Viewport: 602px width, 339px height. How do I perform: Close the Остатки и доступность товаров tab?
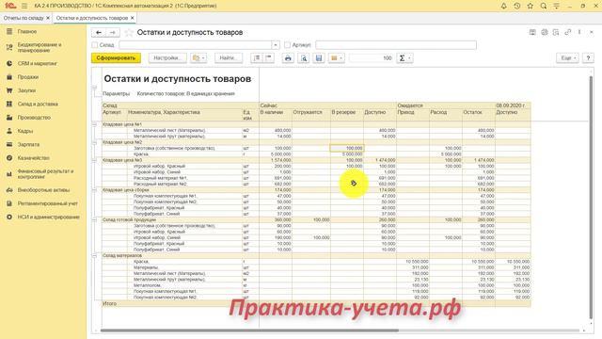132,18
